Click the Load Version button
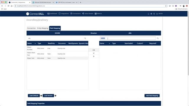This screenshot has width=189, height=106. pyautogui.click(x=48, y=96)
